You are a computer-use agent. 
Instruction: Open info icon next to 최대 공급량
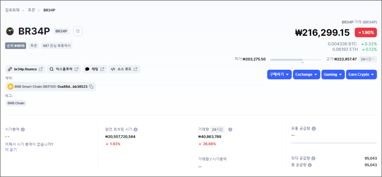313,158
